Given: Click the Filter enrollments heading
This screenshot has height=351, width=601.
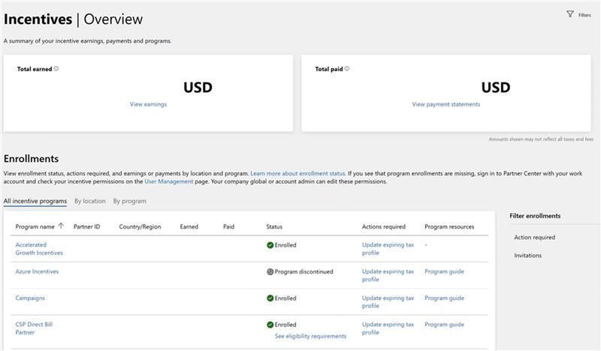Looking at the screenshot, I should pyautogui.click(x=535, y=216).
